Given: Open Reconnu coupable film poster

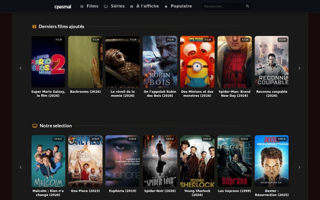Looking at the screenshot, I should 271,62.
